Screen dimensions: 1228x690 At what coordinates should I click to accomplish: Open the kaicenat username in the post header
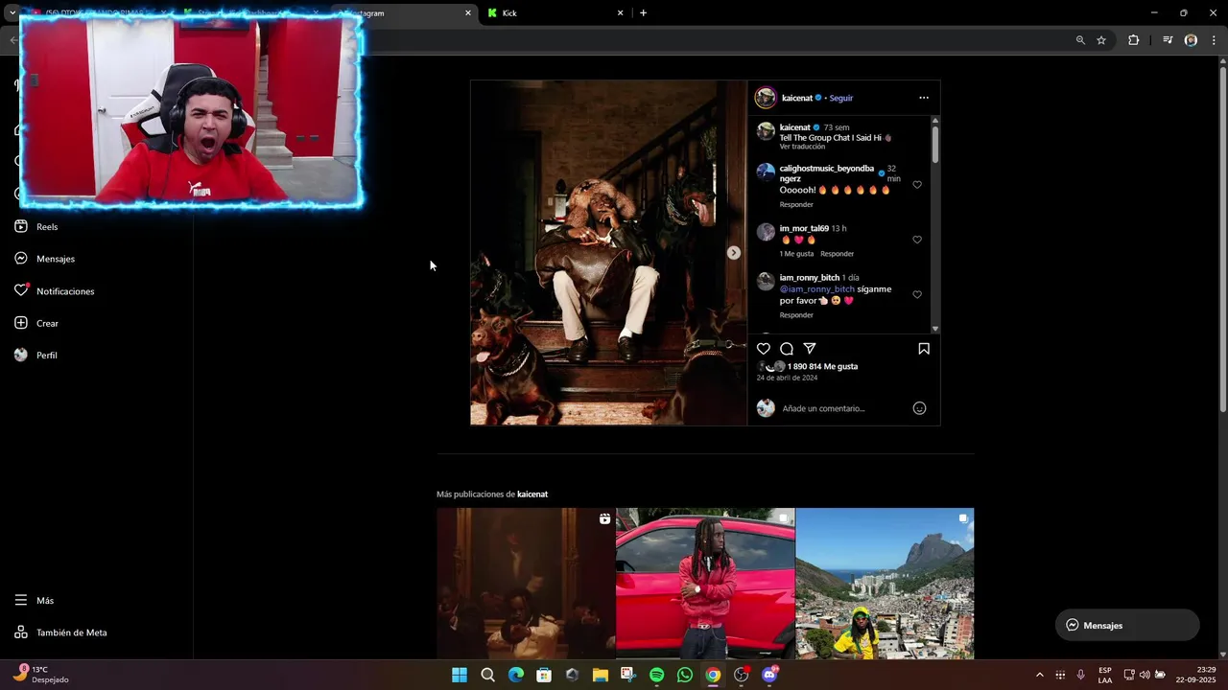tap(796, 98)
